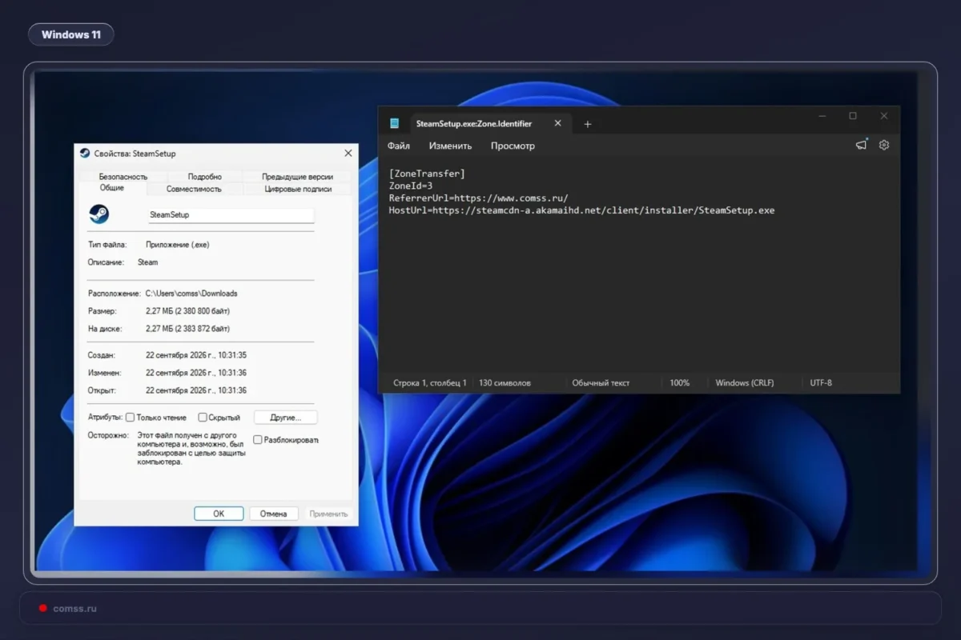Click the OK button
The image size is (961, 640).
219,514
